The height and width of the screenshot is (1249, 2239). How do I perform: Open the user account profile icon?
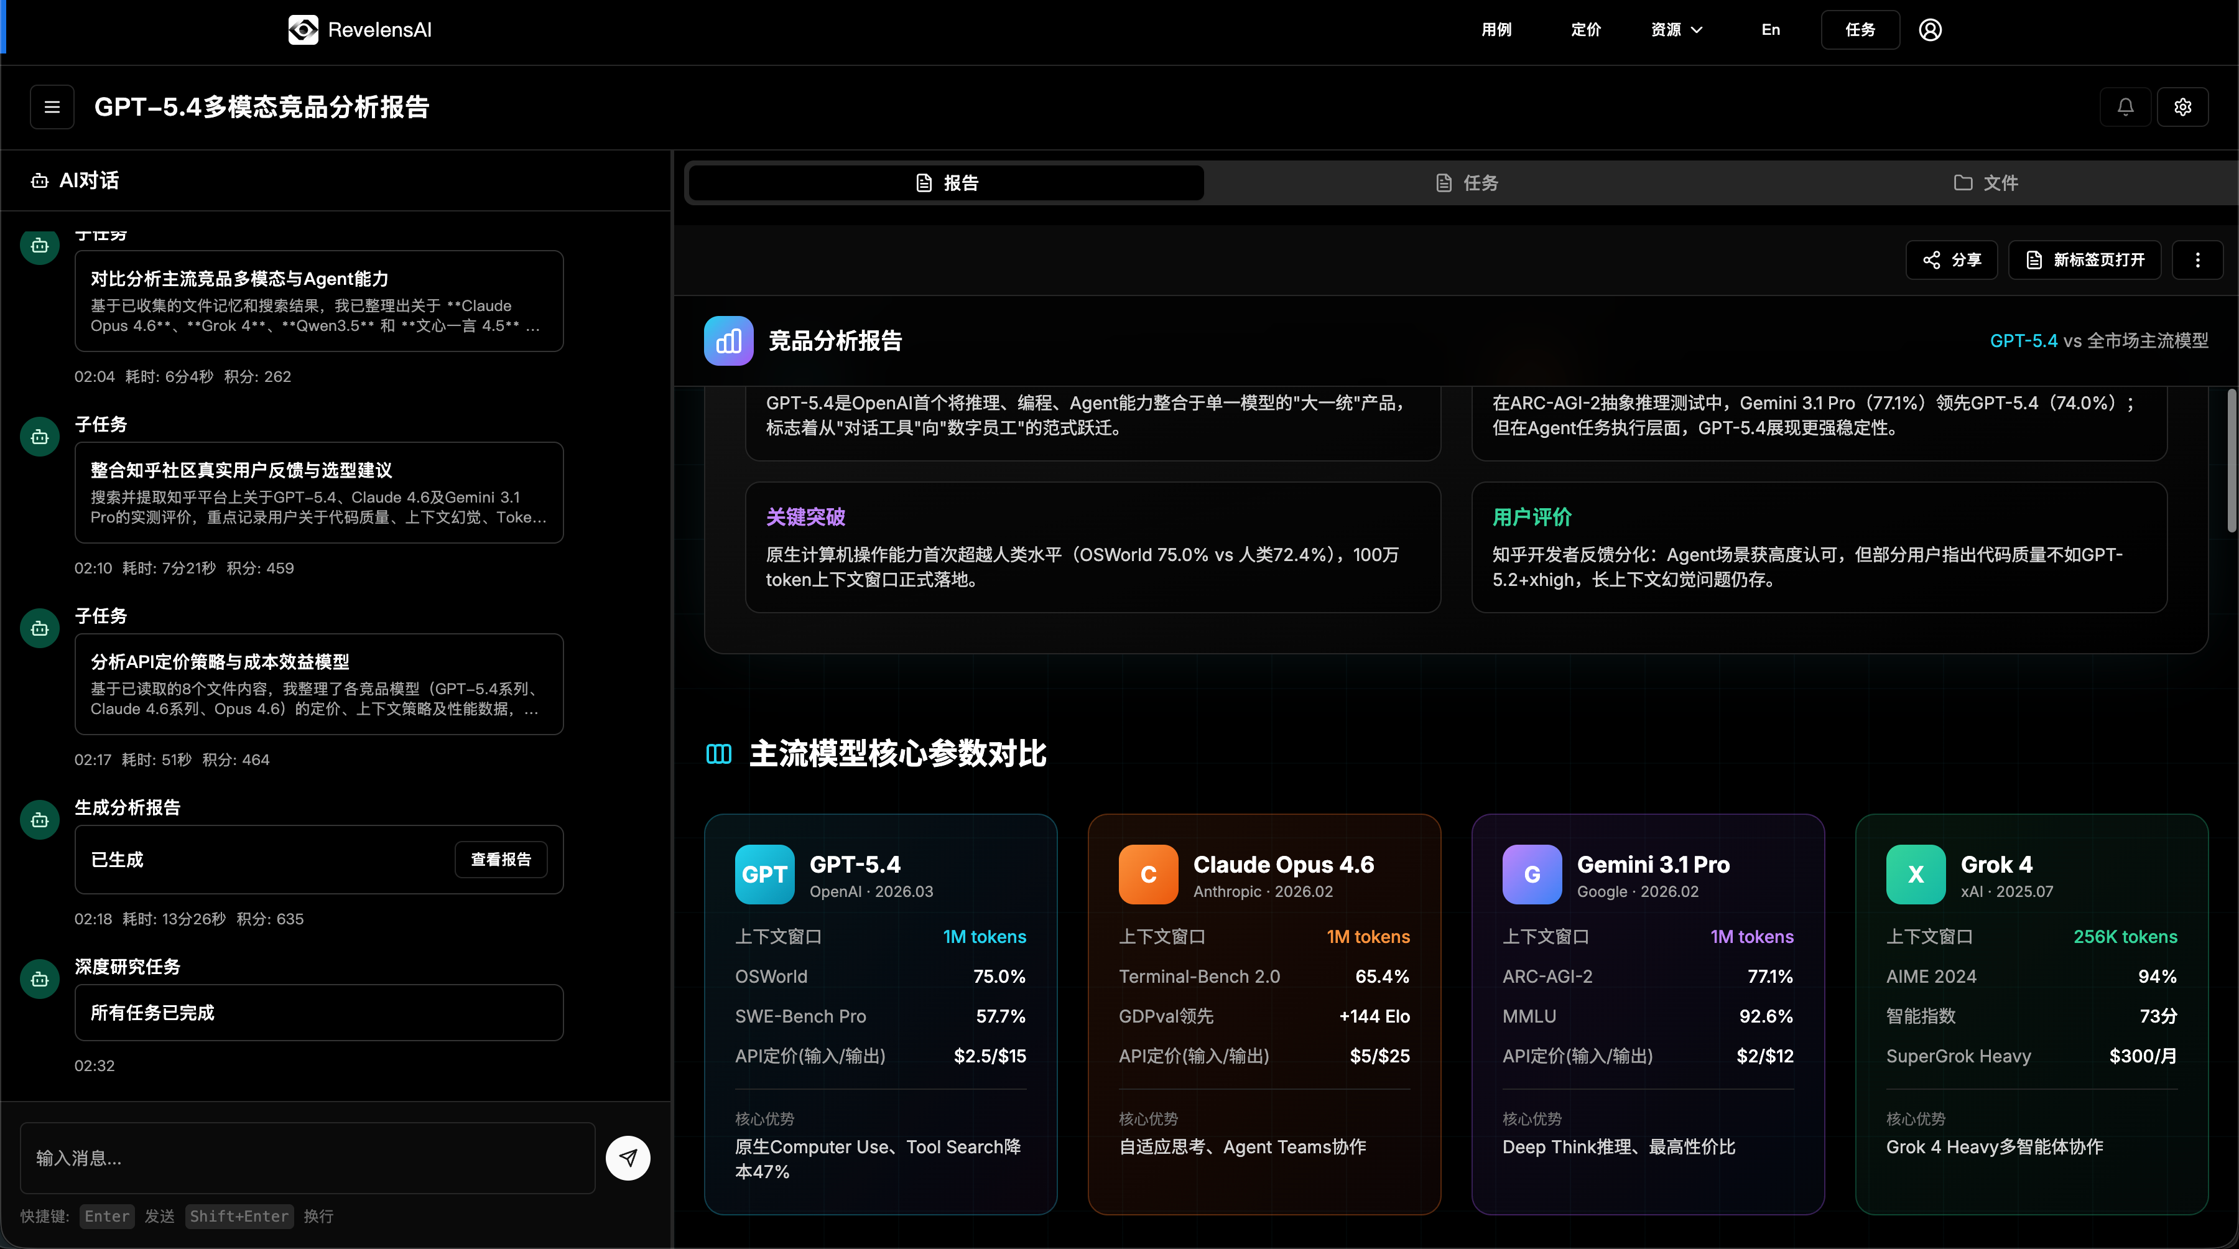pos(1931,30)
